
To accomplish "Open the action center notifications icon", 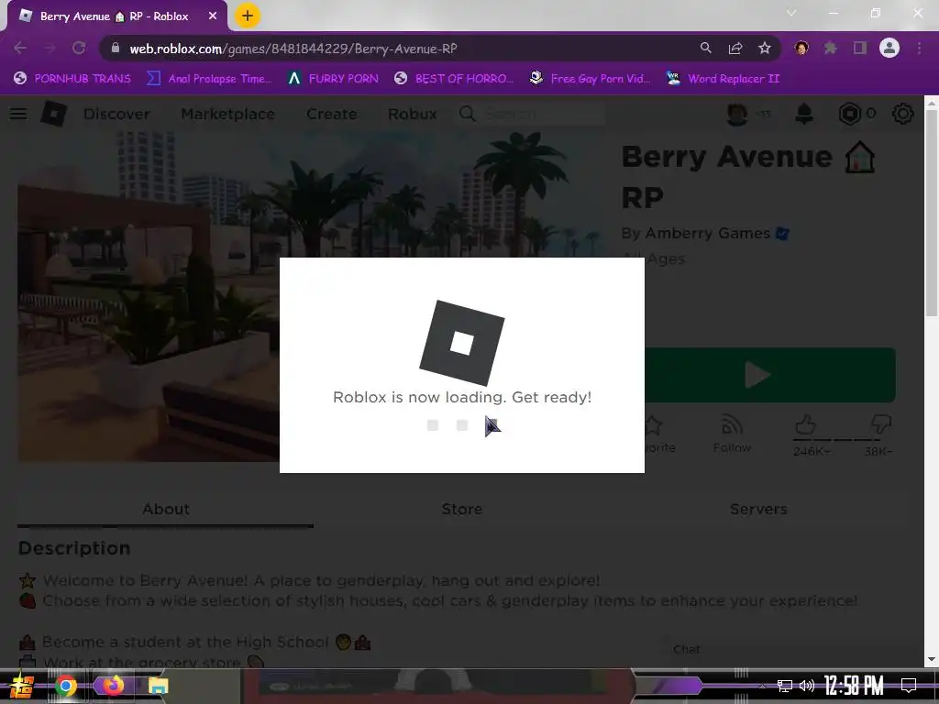I will (909, 686).
